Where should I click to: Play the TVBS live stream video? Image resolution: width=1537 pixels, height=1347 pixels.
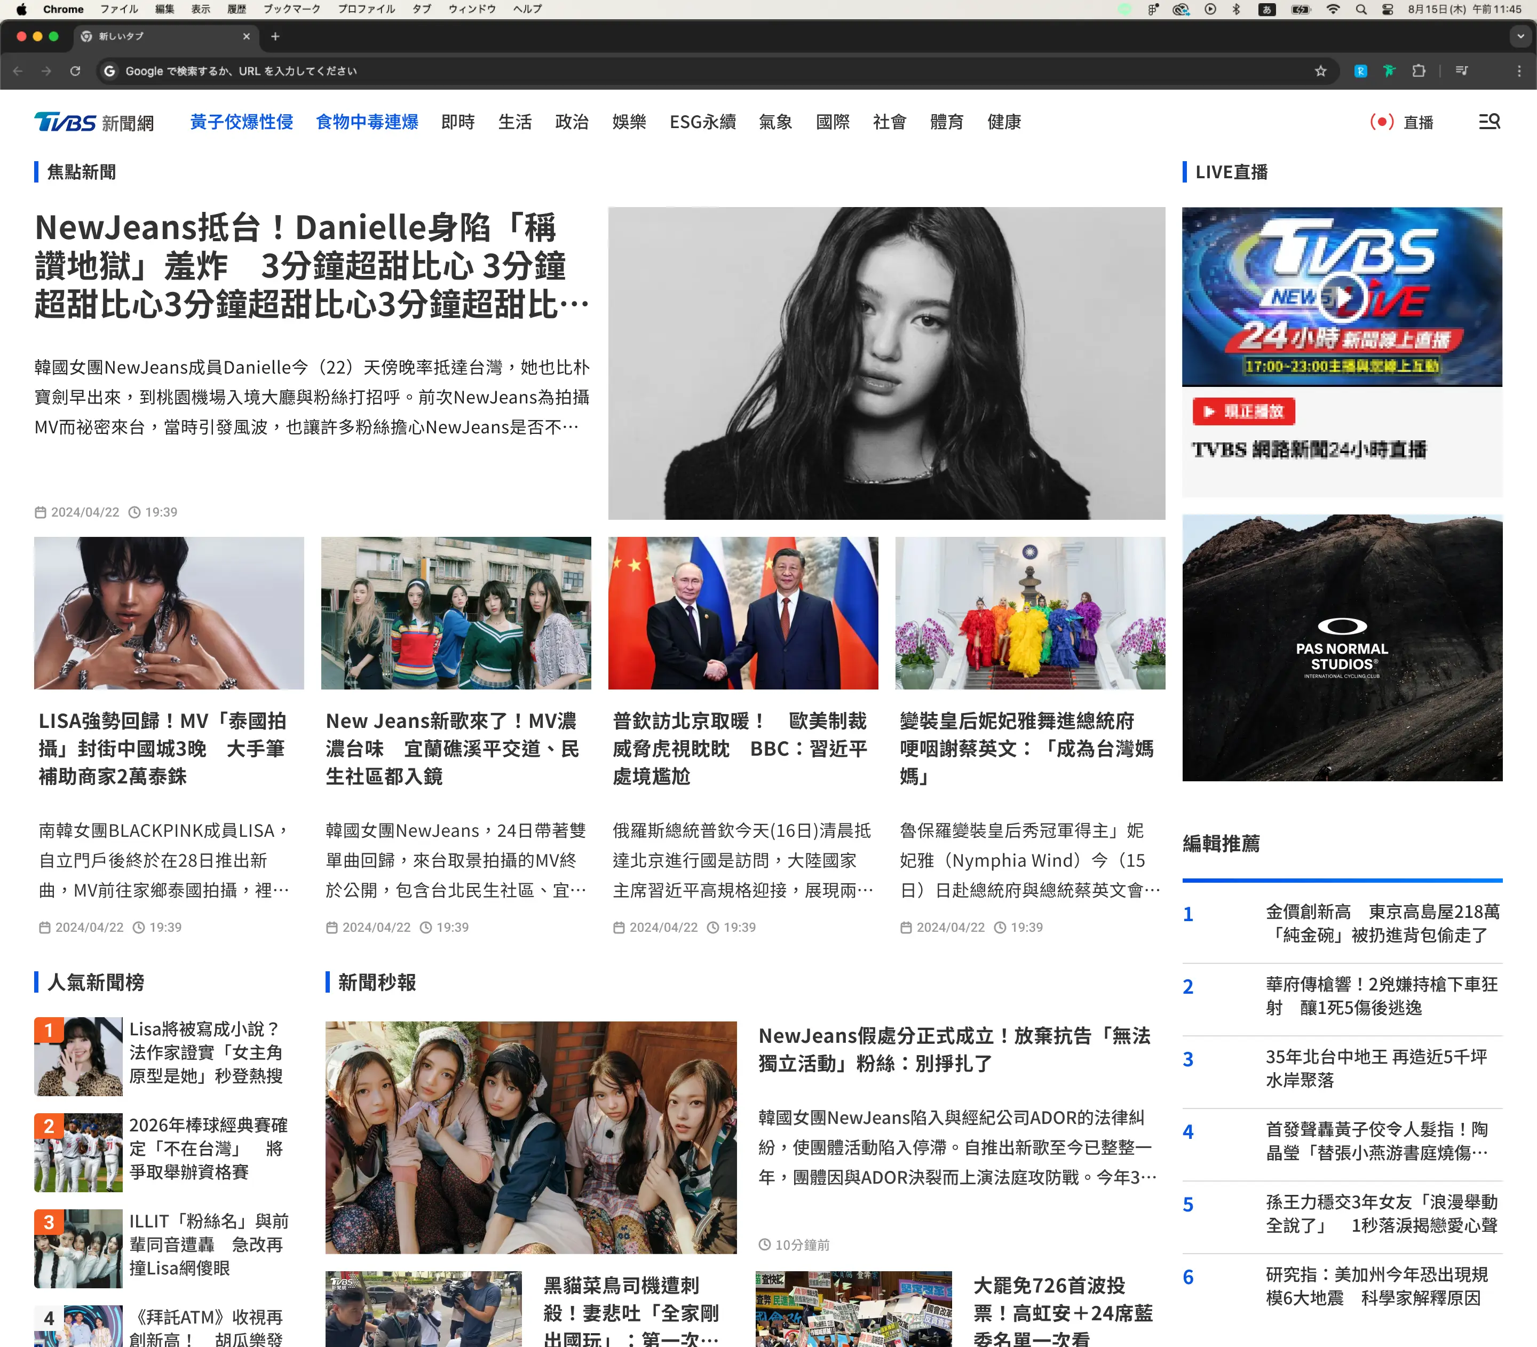pos(1342,297)
